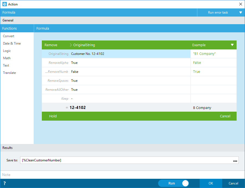Expand the OriginalString breadcrumb chevron
This screenshot has height=188, width=245.
coord(71,45)
